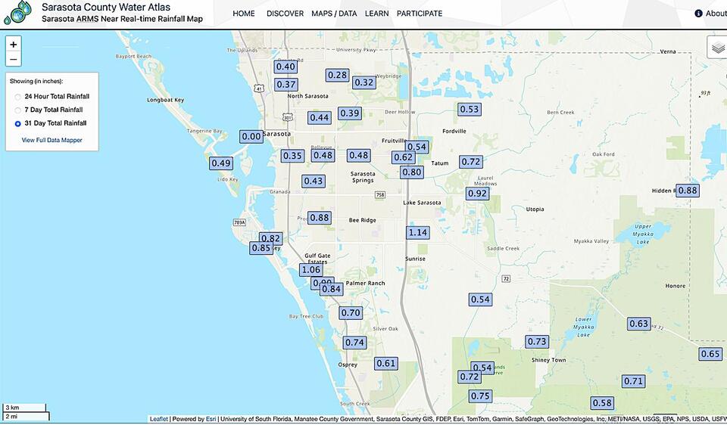
Task: Click the 1.06 rainfall marker
Action: tap(310, 269)
